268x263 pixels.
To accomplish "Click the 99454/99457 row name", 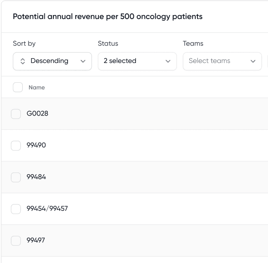I will [x=47, y=209].
